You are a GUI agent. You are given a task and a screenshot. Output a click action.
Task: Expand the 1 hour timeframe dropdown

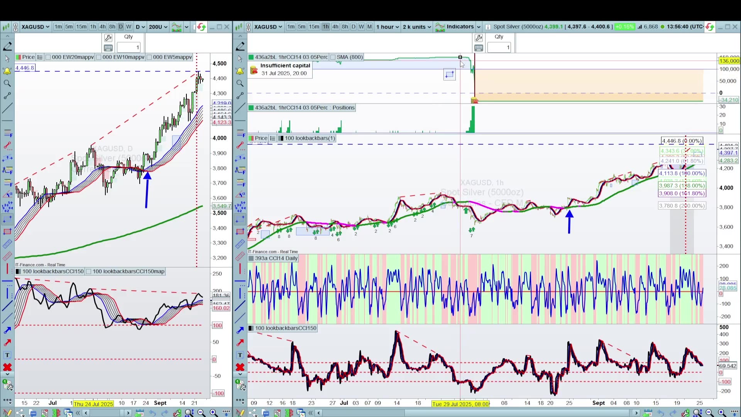tap(387, 27)
